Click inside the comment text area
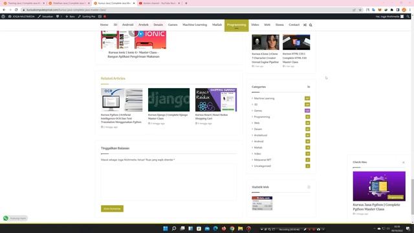 click(169, 182)
